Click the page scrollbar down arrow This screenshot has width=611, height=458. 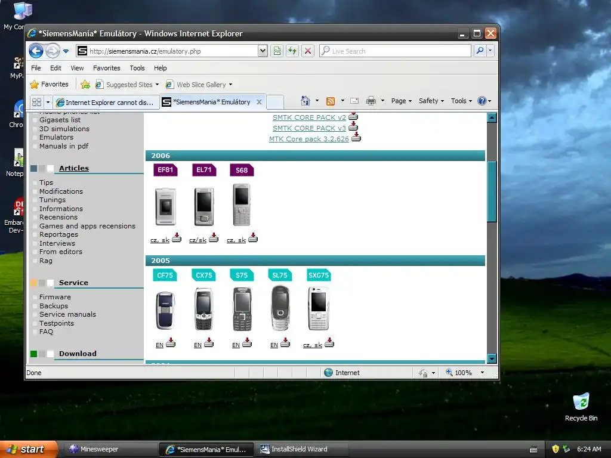492,358
